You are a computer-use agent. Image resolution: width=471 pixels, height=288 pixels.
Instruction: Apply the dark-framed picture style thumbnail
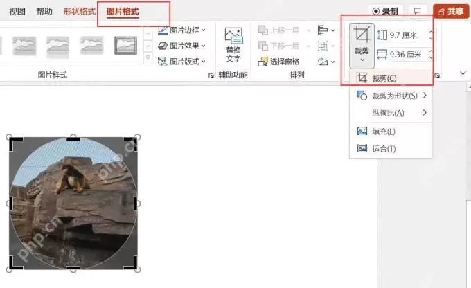point(125,46)
